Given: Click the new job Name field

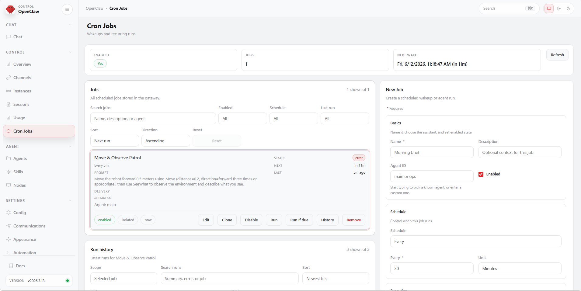Looking at the screenshot, I should (x=432, y=152).
